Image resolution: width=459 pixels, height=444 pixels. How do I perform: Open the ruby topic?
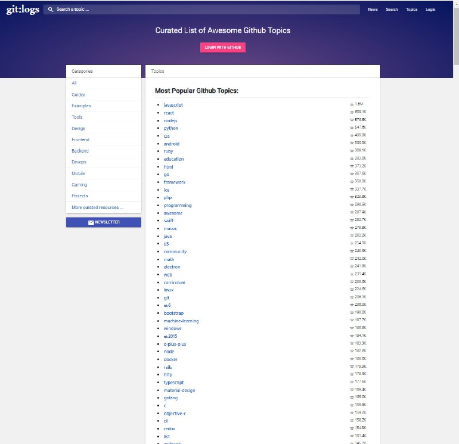coord(168,151)
